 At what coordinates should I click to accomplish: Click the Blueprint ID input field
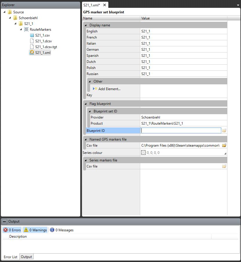point(181,130)
